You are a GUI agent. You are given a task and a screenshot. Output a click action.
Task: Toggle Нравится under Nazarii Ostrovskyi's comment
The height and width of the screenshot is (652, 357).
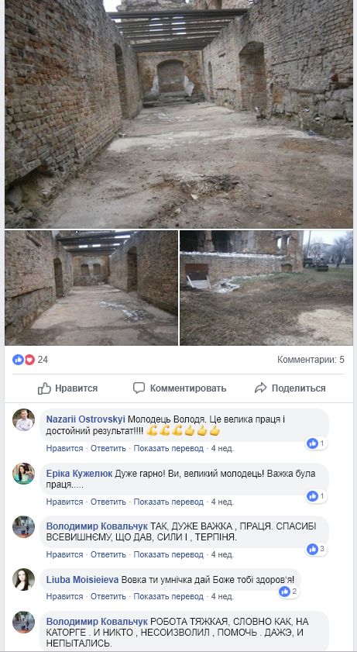click(64, 448)
